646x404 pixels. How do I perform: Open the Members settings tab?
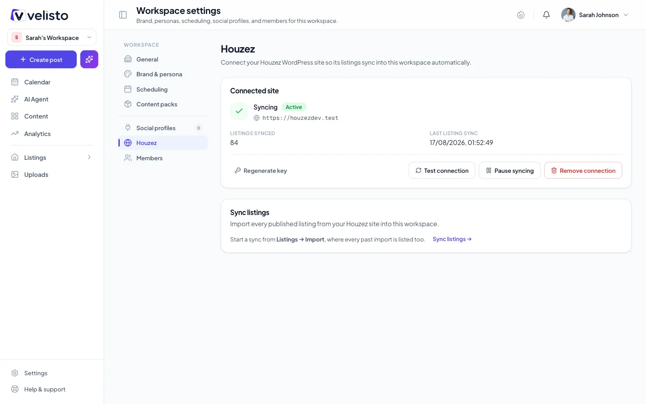[x=163, y=158]
